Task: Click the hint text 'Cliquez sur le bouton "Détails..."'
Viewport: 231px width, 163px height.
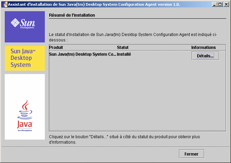Action: click(79, 137)
